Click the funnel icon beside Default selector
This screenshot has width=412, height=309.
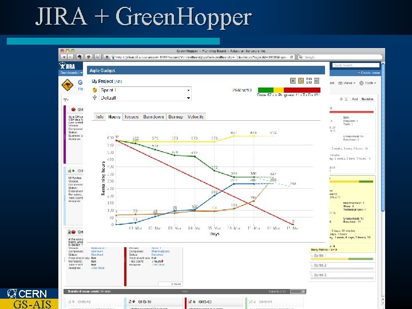point(94,98)
